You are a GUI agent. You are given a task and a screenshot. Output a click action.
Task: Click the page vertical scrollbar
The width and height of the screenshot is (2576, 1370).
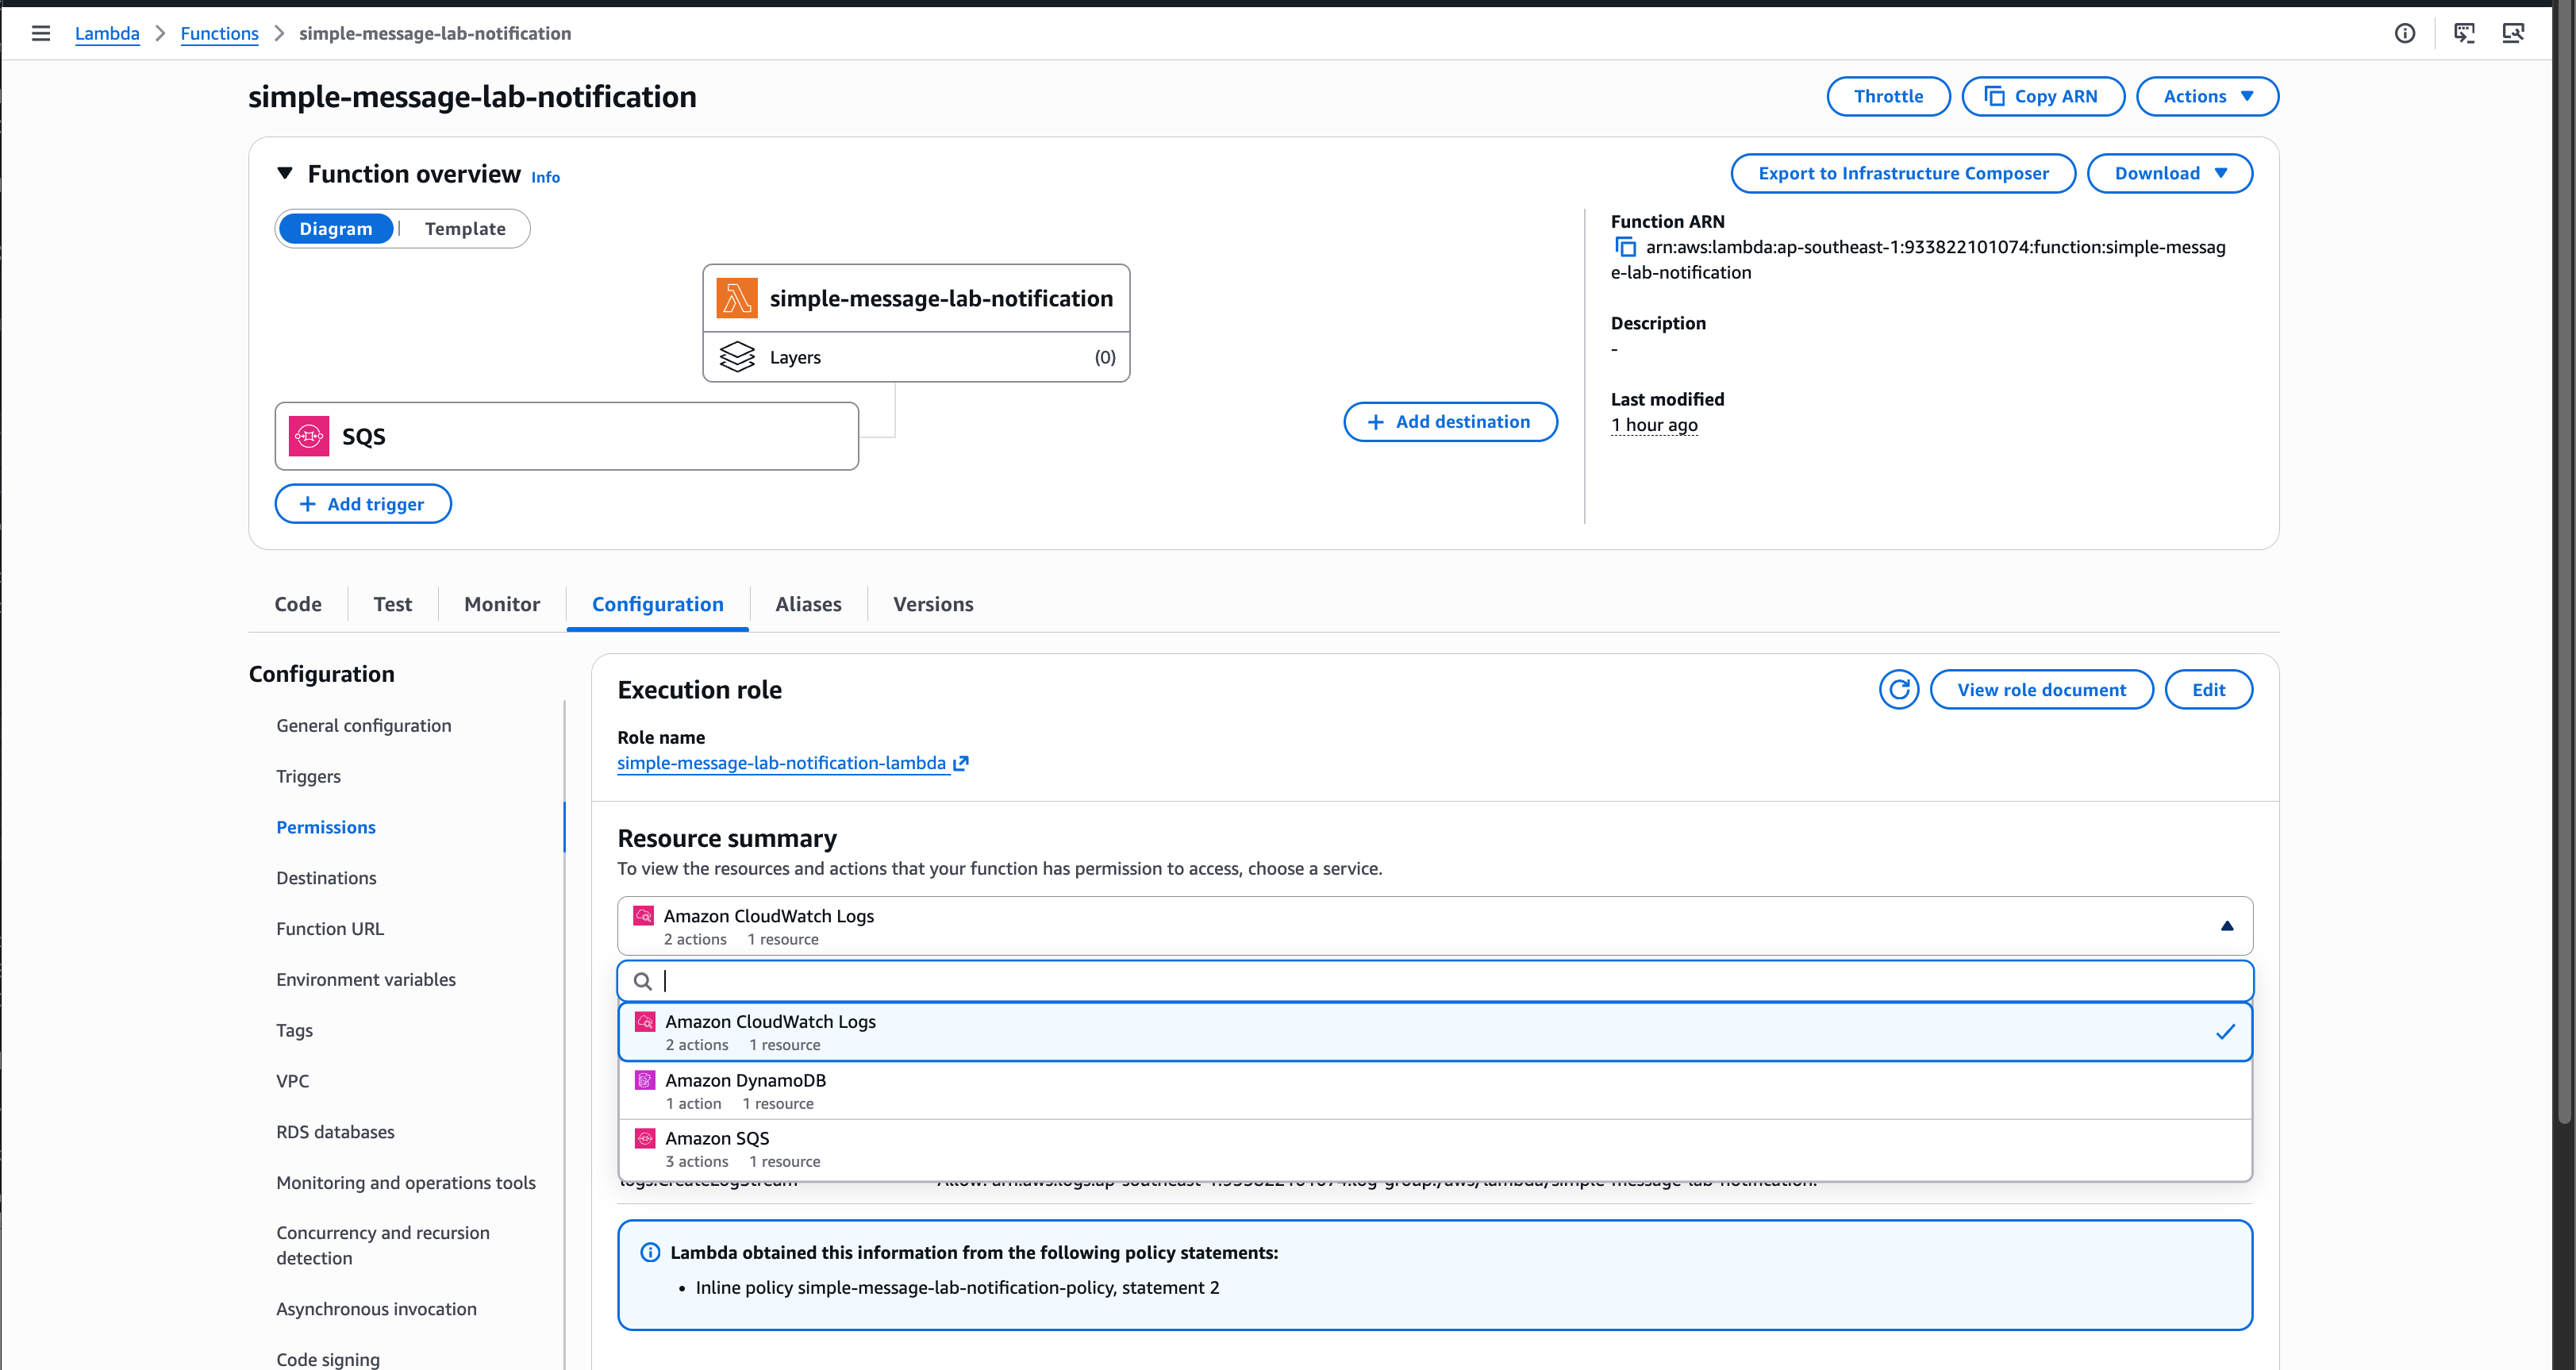pyautogui.click(x=2564, y=560)
